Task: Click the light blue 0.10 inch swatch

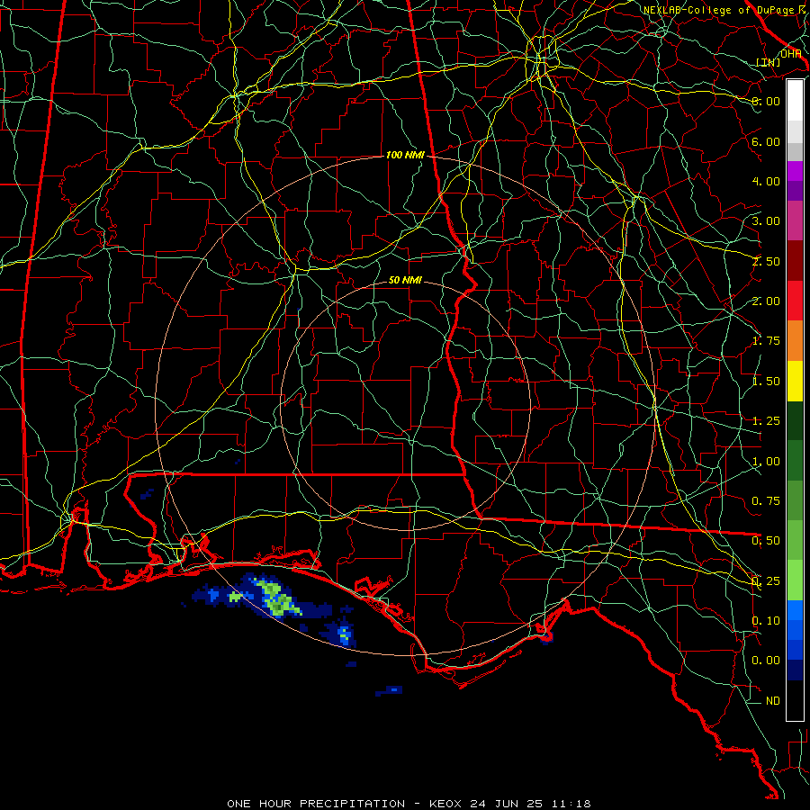Action: (795, 610)
